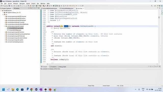Click the Read-Only status bar entry
The image size is (163, 92).
click(x=91, y=86)
